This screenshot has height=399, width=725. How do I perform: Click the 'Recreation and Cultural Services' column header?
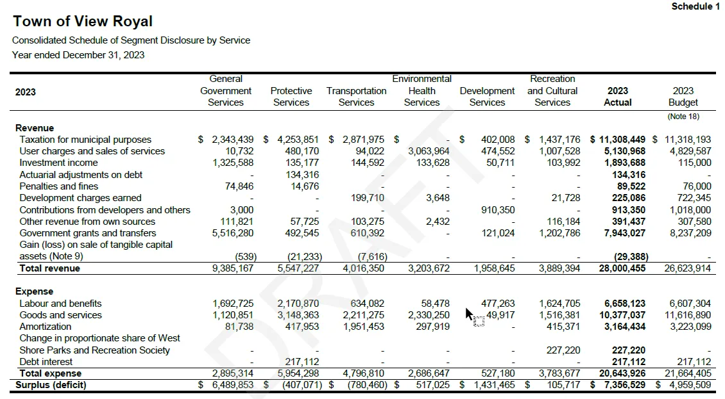click(x=552, y=90)
